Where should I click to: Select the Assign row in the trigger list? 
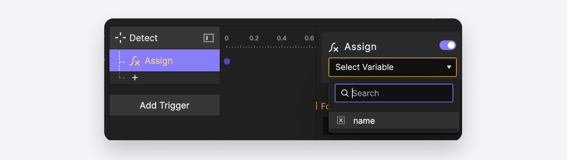[x=164, y=61]
